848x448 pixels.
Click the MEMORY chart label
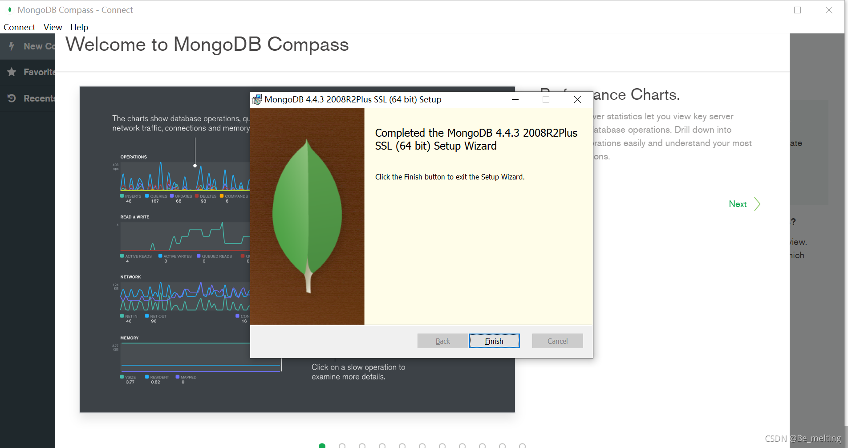130,338
